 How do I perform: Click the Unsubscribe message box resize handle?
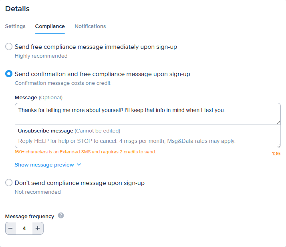point(278,146)
